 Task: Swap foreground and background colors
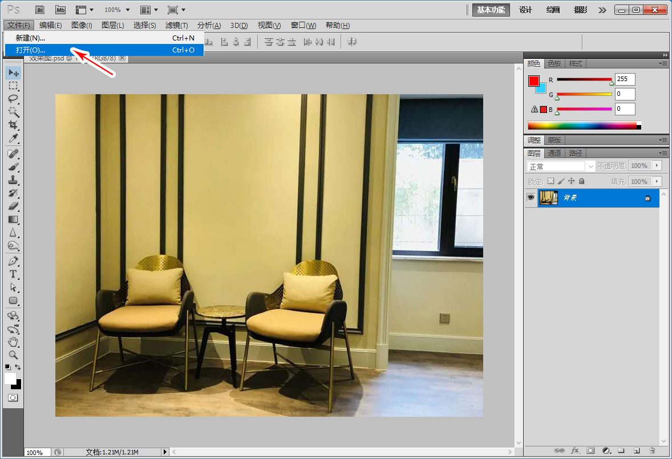[18, 367]
